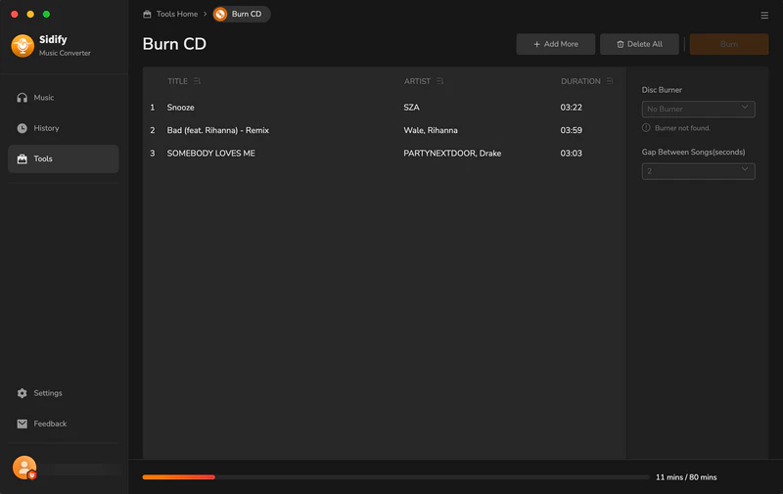
Task: Select the Tools toolbox icon in sidebar
Action: (x=22, y=158)
